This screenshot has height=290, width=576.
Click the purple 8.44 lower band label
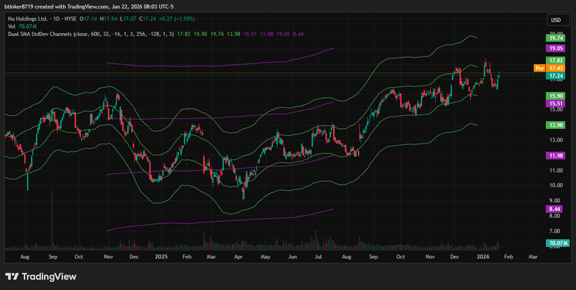tap(555, 209)
